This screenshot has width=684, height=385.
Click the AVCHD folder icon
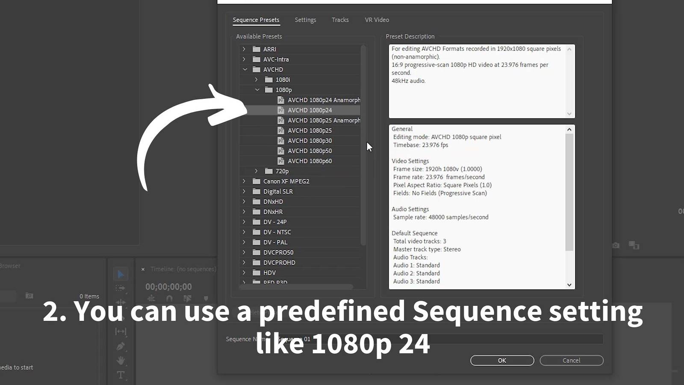pos(256,70)
